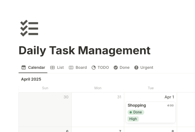Click the Urgent exclamation icon
The width and height of the screenshot is (195, 132).
(136, 68)
